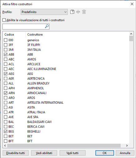This screenshot has width=136, height=158.
Task: Check the AER checkbox
Action: pyautogui.click(x=6, y=78)
